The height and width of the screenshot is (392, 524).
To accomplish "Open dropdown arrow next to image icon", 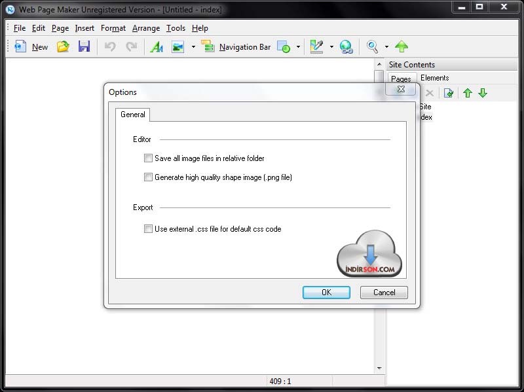I will [x=193, y=46].
